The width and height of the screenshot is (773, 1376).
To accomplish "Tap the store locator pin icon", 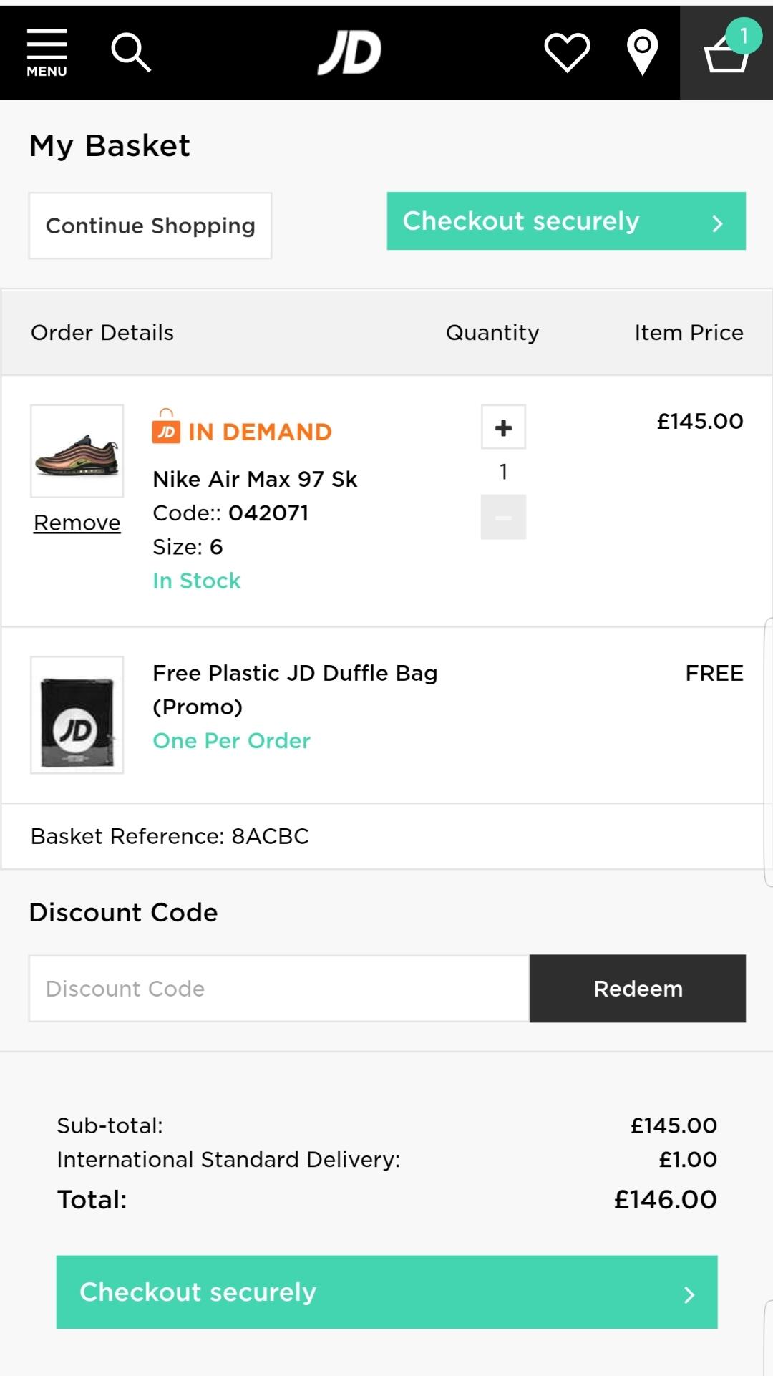I will tap(642, 52).
